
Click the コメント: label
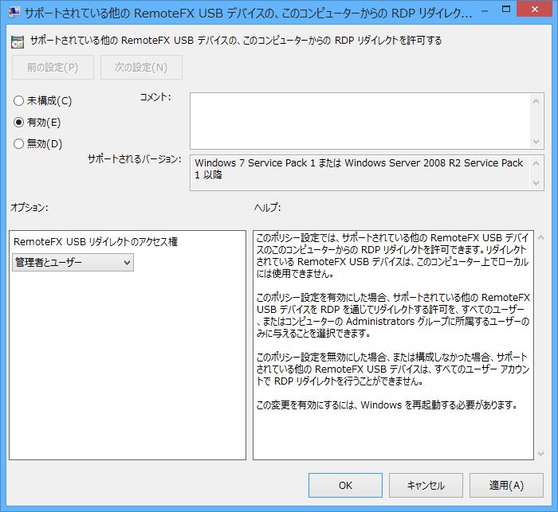[x=155, y=97]
